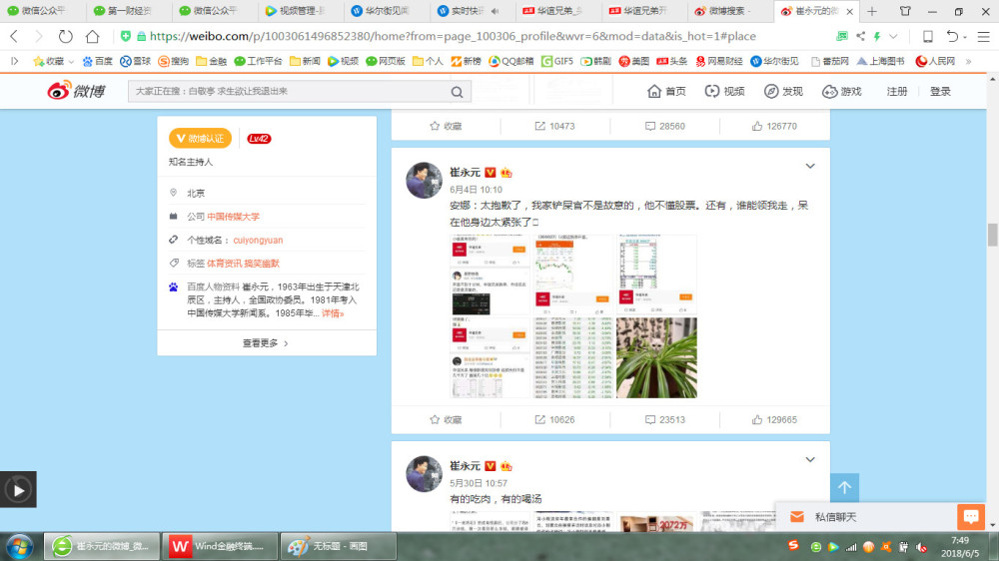Viewport: 999px width, 561px height.
Task: Like the post with 126770 likes
Action: point(774,126)
